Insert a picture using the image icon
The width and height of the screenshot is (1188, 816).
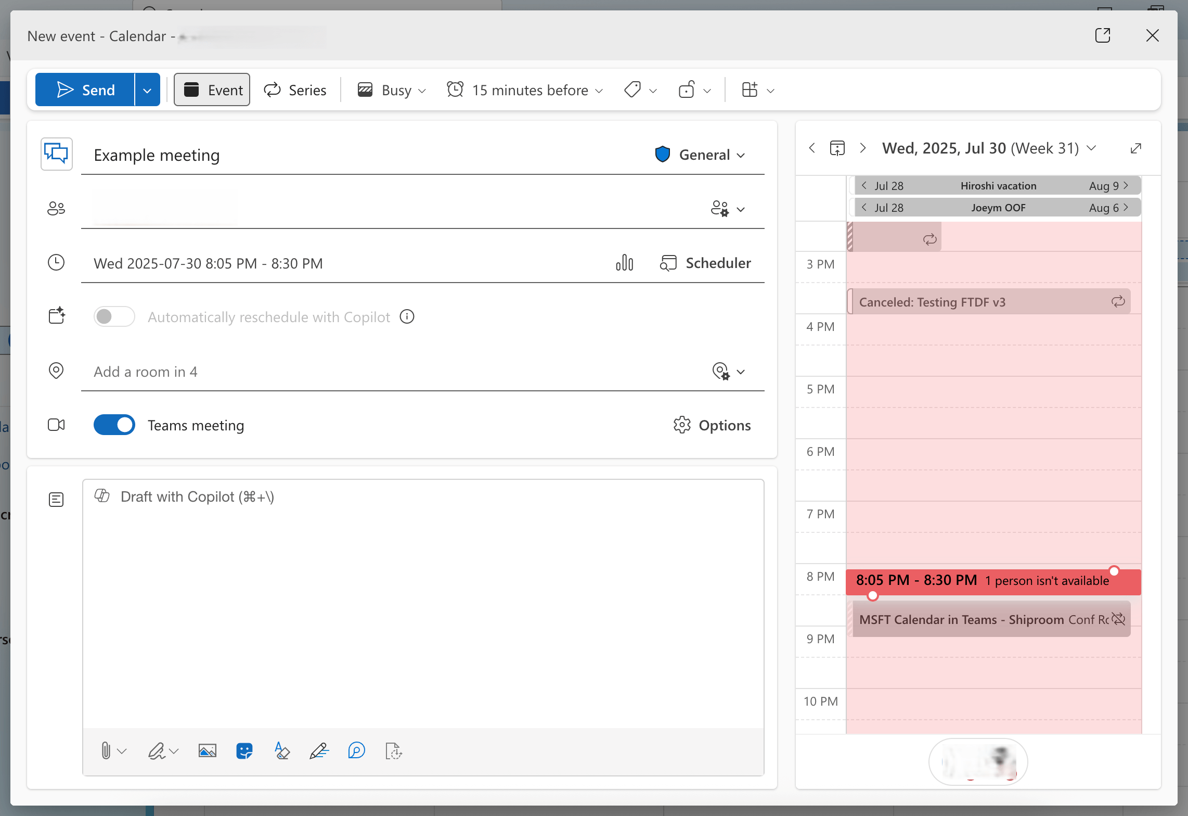(207, 750)
